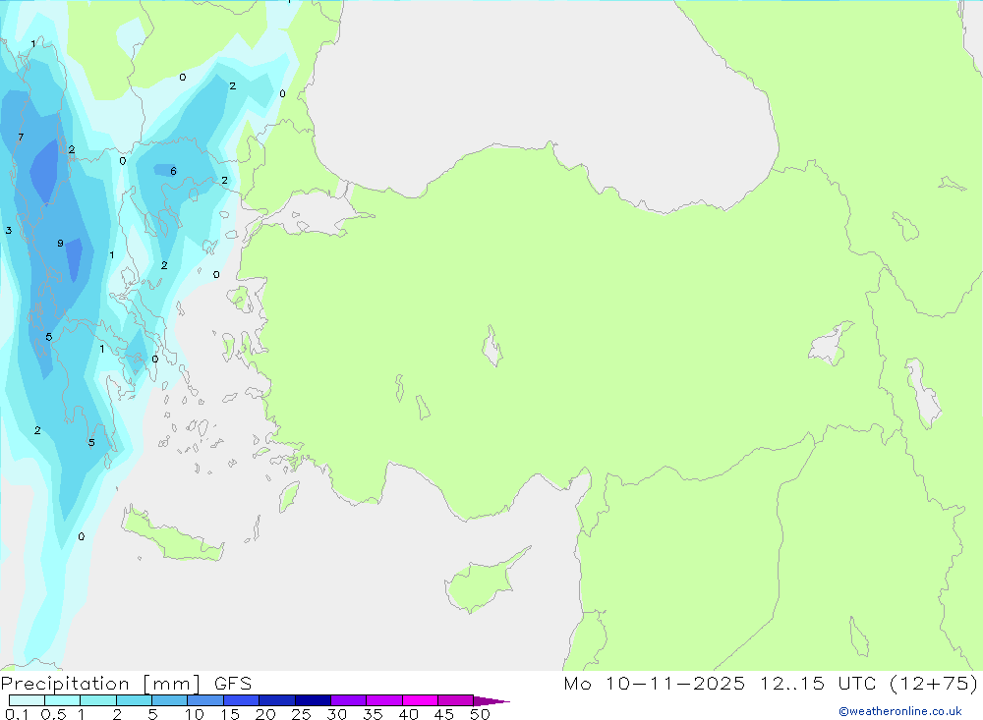This screenshot has width=983, height=720.
Task: Click the 'Mo 10-11-2025' date text
Action: (x=654, y=683)
